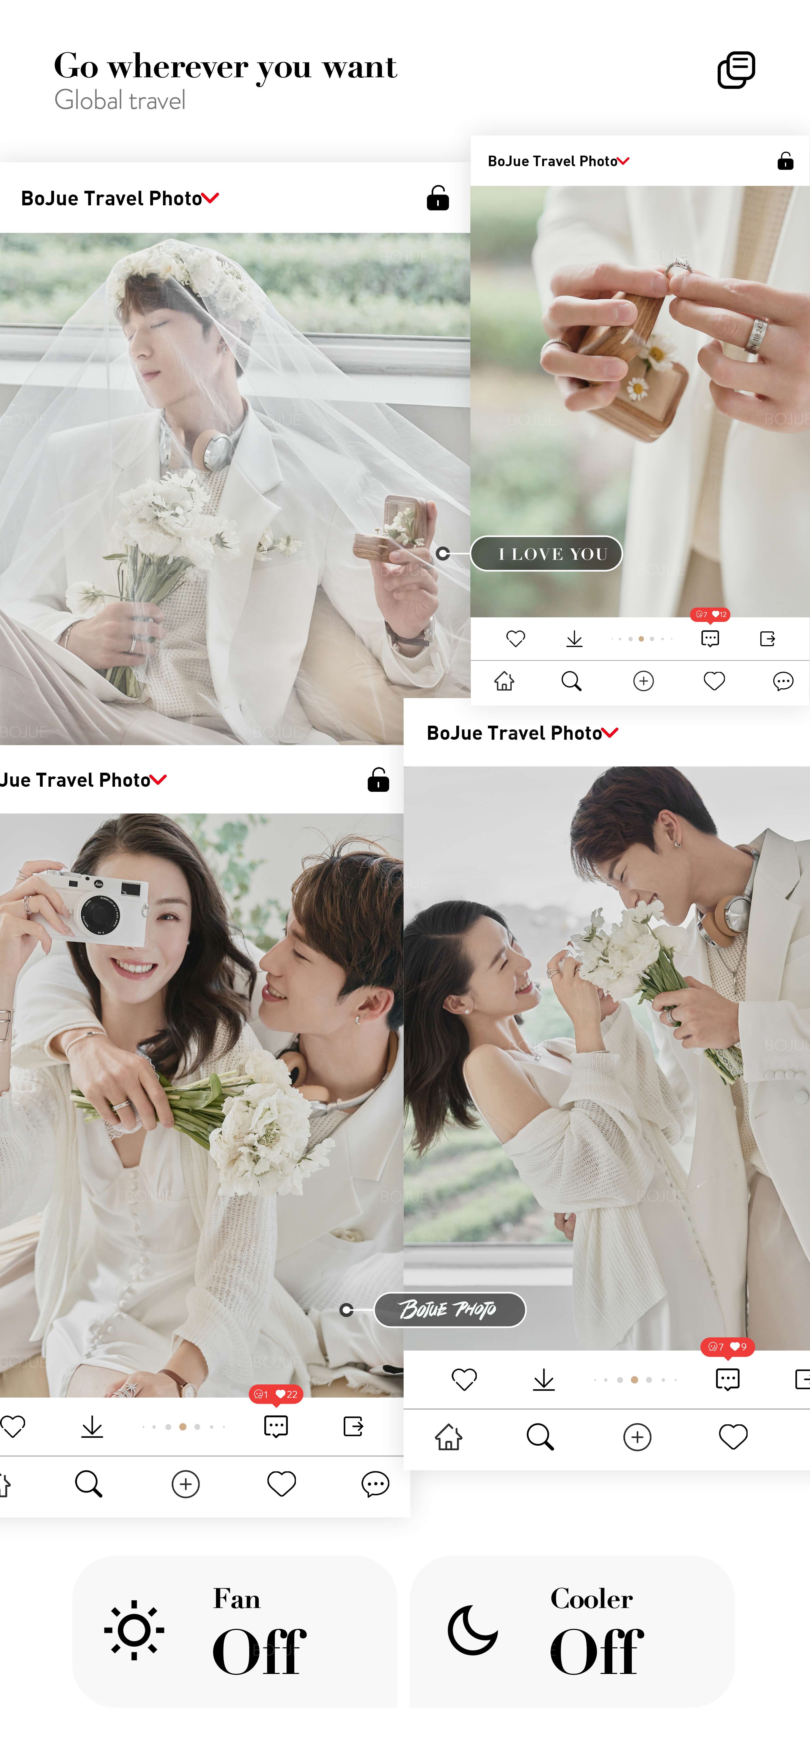Tap Add (plus circle) in flower-smelling couple card's nav bar

(637, 1437)
